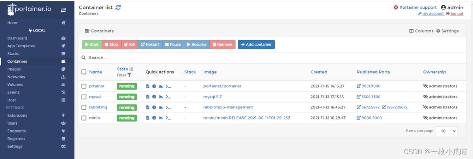473x159 pixels.
Task: Click the green Start button
Action: (92, 45)
